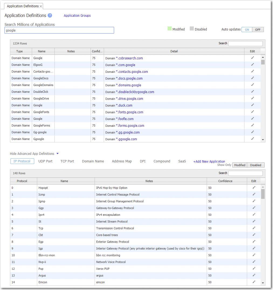Edit the Hopopt protocol row
Image resolution: width=273 pixels, height=290 pixels.
pos(254,187)
